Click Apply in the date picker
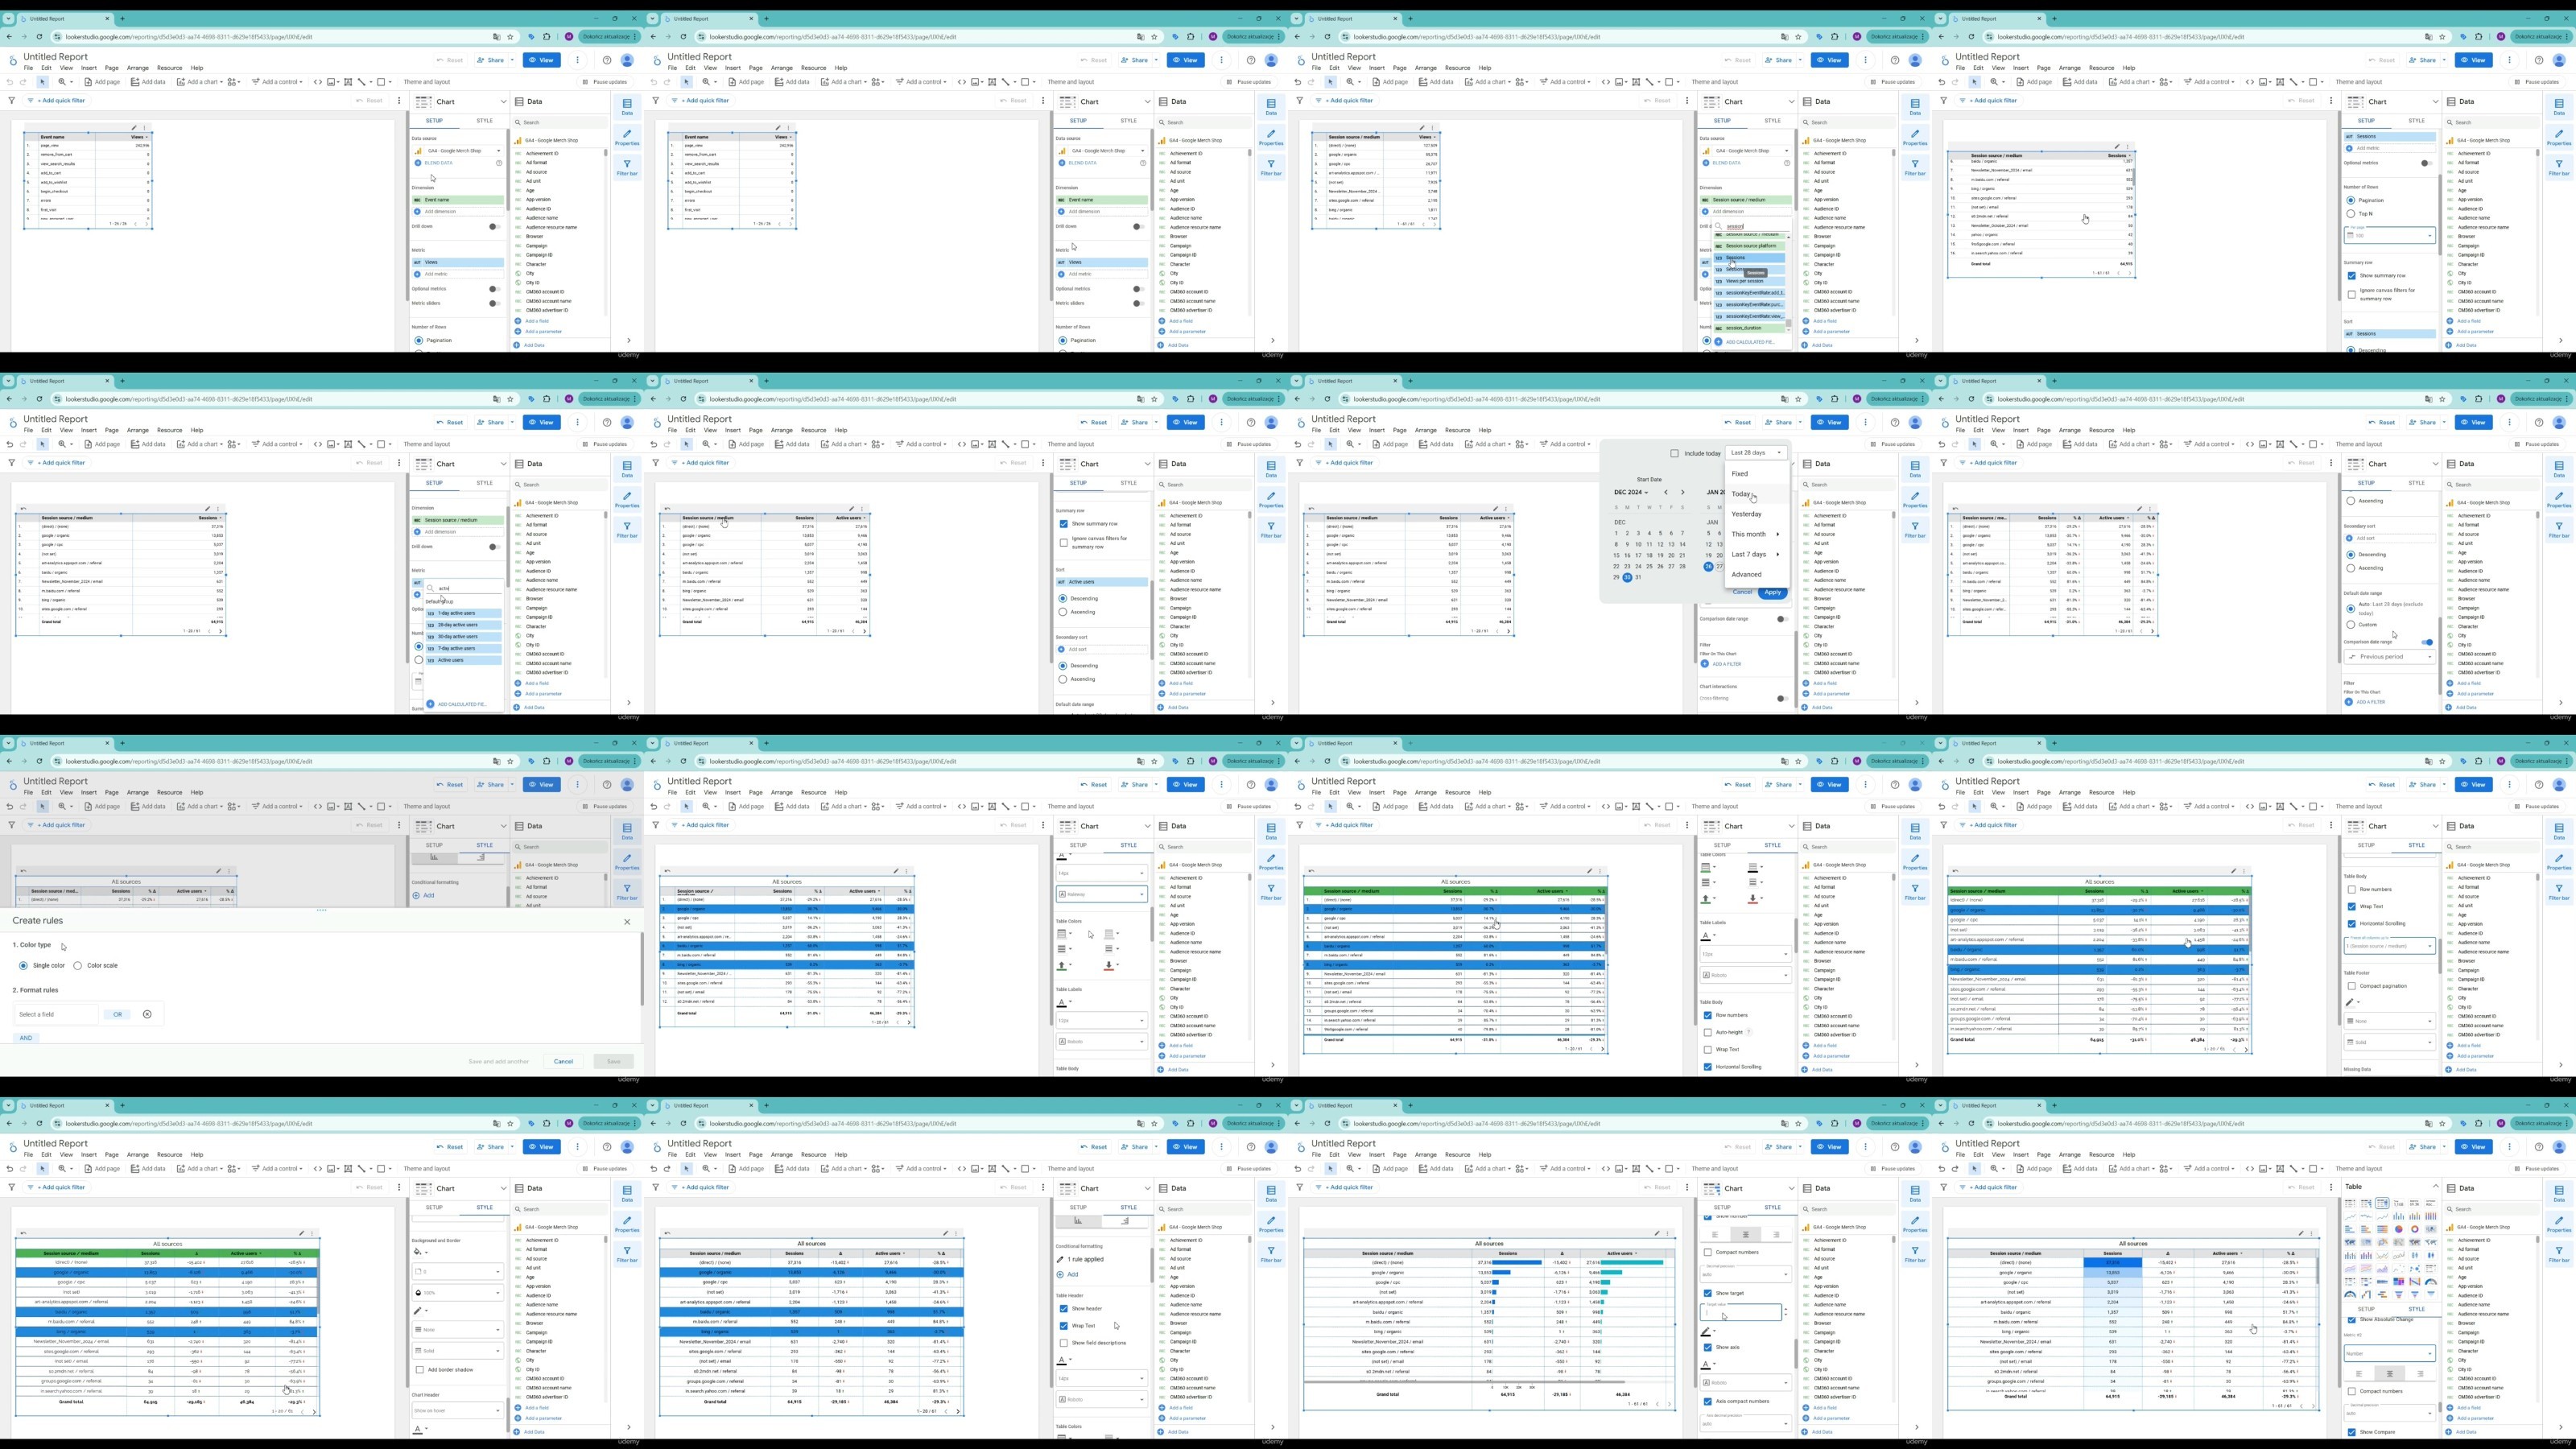Viewport: 2576px width, 1449px height. point(1773,592)
